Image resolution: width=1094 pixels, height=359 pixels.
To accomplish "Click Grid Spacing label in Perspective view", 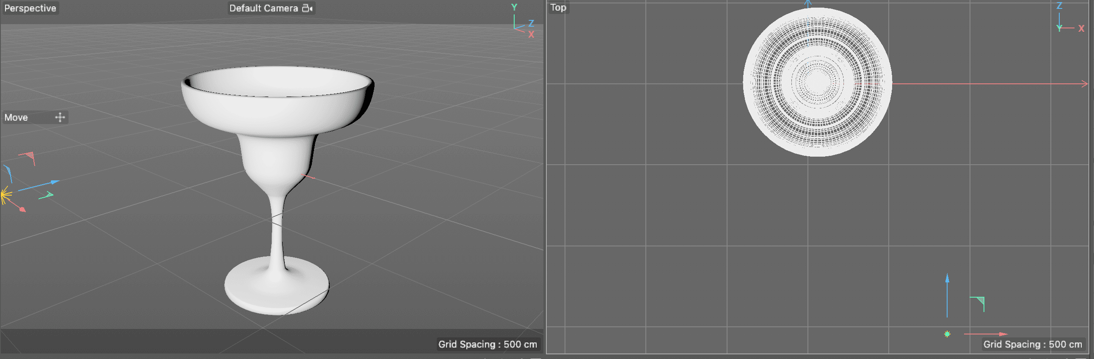I will click(487, 344).
